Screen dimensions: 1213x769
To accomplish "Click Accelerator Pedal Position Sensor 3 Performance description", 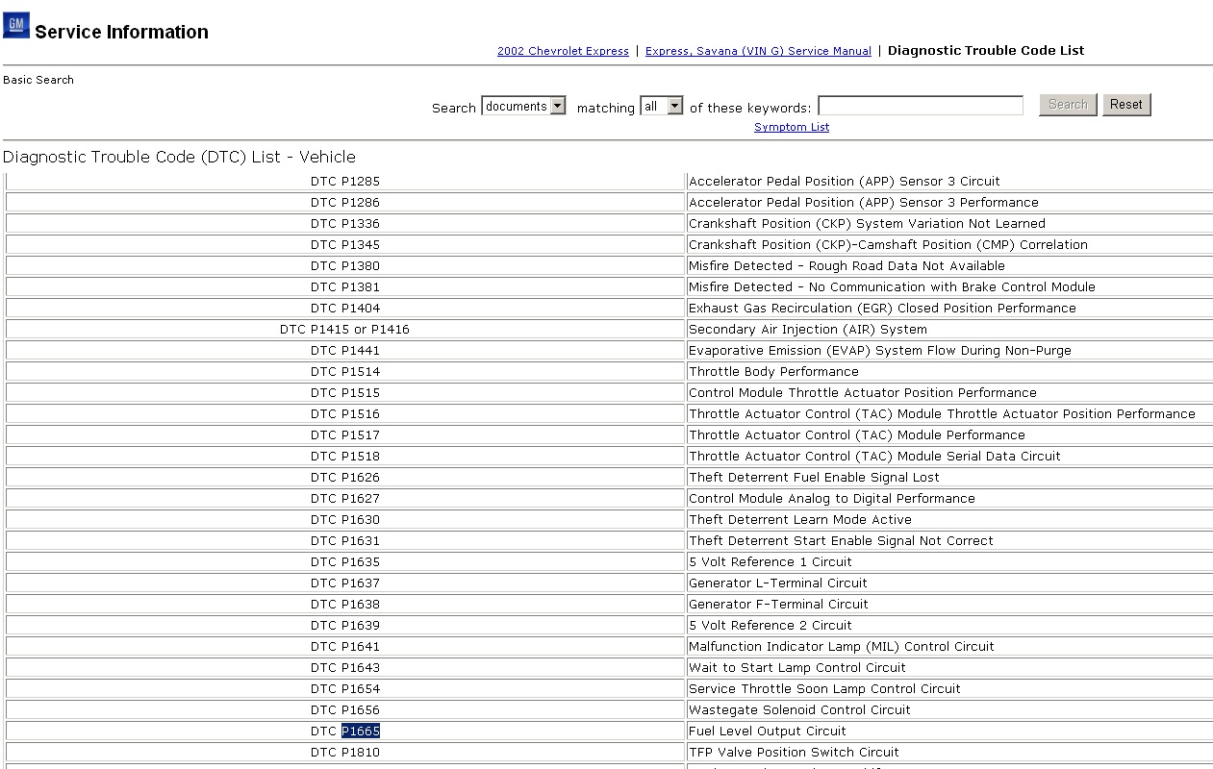I will click(x=864, y=202).
